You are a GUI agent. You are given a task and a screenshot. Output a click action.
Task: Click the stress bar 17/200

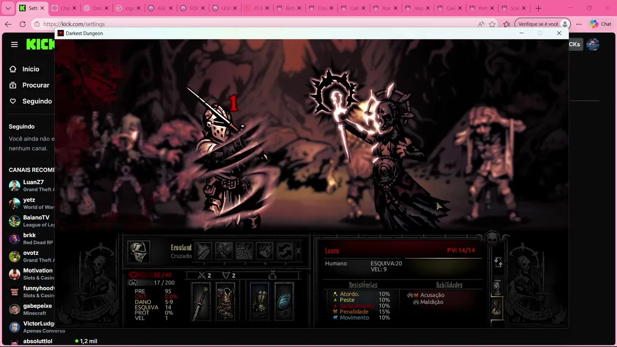(153, 282)
